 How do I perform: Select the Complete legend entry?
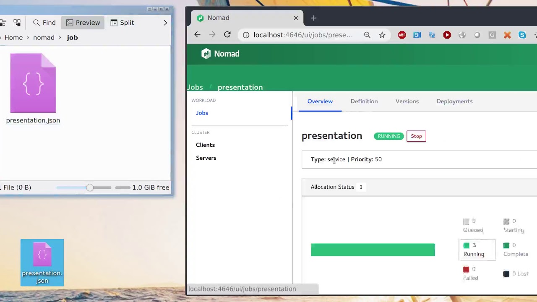click(x=516, y=250)
